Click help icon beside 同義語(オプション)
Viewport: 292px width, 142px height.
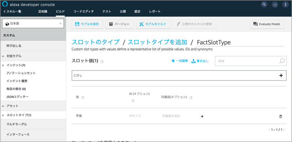[191, 98]
